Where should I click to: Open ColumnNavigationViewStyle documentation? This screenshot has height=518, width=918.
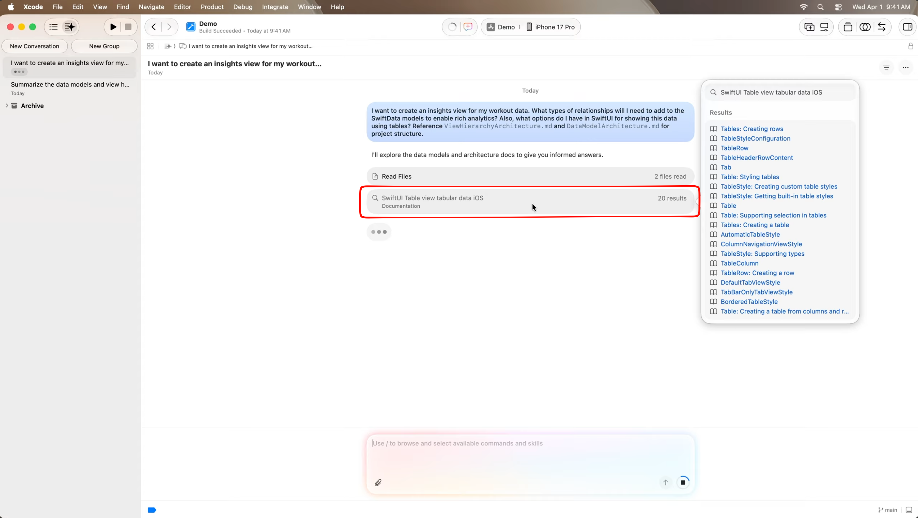761,244
